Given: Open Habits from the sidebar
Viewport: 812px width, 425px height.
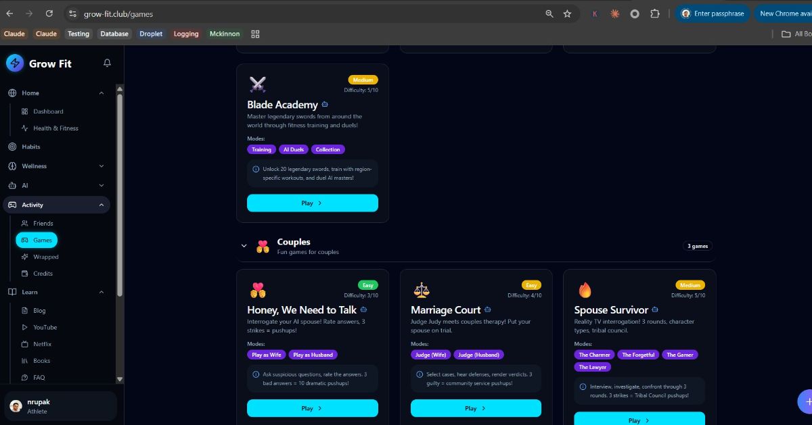Looking at the screenshot, I should pyautogui.click(x=31, y=147).
